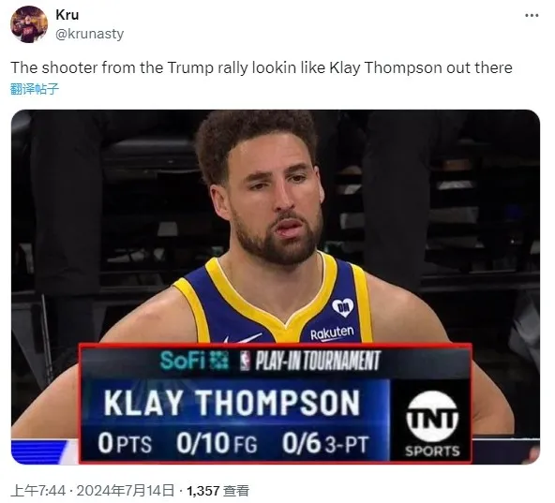
Task: Open the Klay Thompson tweet image
Action: click(x=276, y=287)
